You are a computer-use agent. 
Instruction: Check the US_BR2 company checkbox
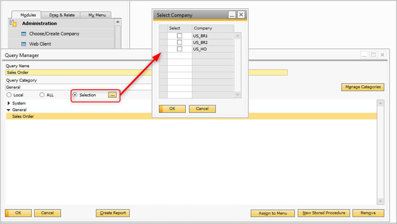pos(180,42)
